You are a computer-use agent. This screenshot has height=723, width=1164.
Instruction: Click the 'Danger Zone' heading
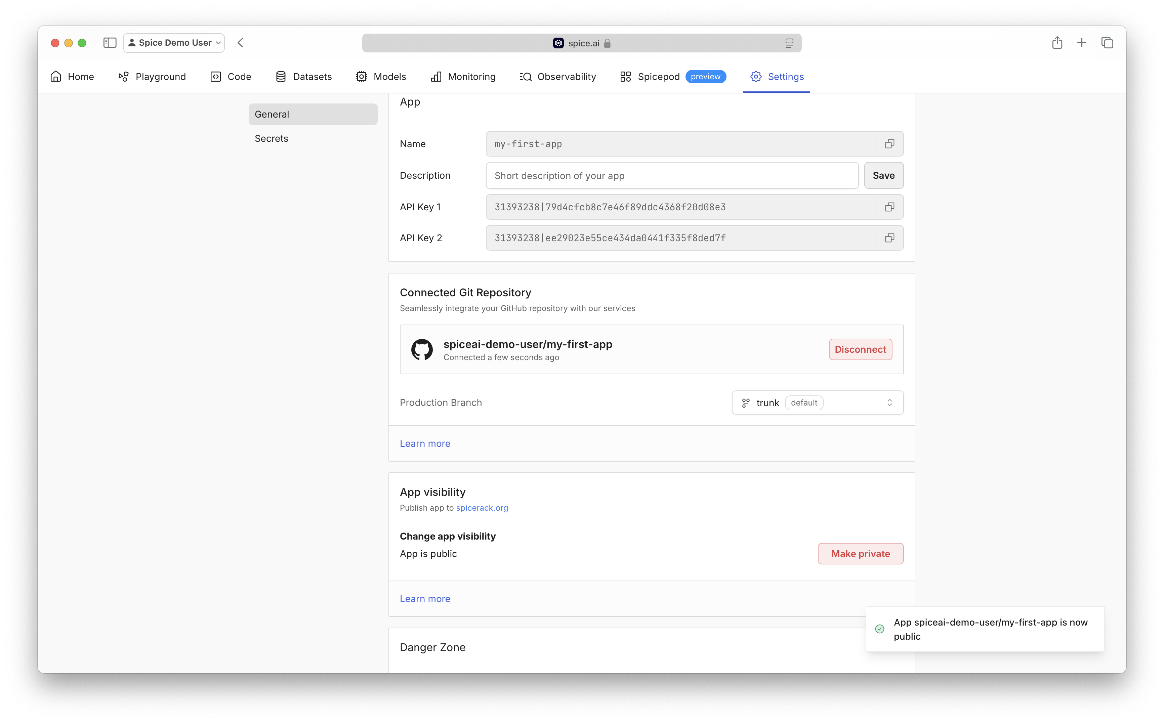pyautogui.click(x=432, y=647)
